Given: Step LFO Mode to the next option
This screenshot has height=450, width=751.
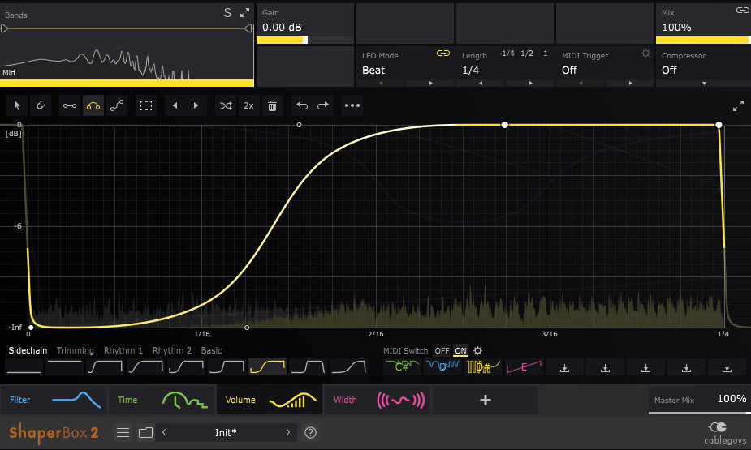Looking at the screenshot, I should (x=430, y=84).
